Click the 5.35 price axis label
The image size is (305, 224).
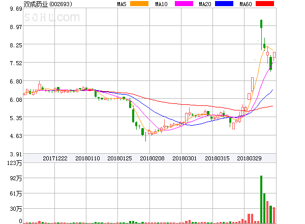click(x=16, y=118)
